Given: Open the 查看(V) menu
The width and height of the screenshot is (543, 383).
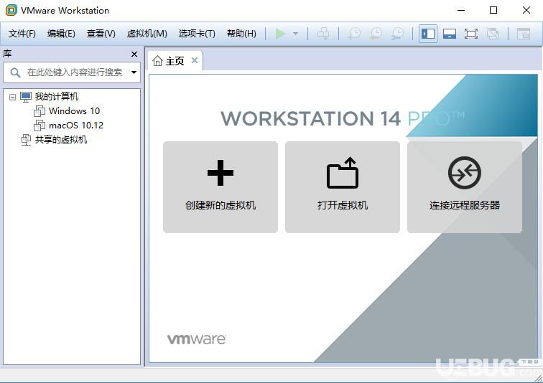Looking at the screenshot, I should [101, 34].
